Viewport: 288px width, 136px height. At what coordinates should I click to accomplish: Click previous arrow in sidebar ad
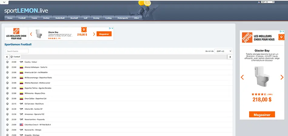[x=242, y=77]
